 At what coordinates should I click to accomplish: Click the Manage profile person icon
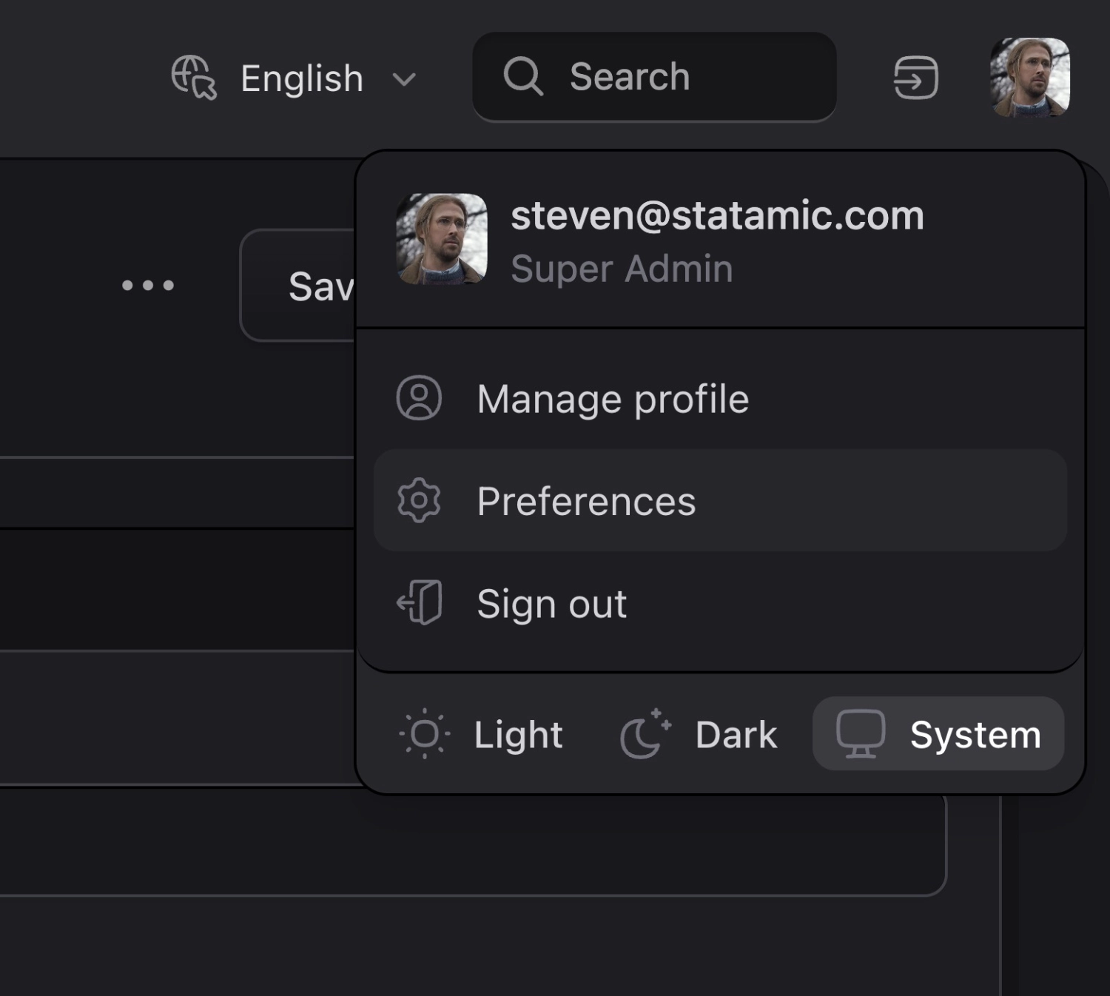coord(419,399)
